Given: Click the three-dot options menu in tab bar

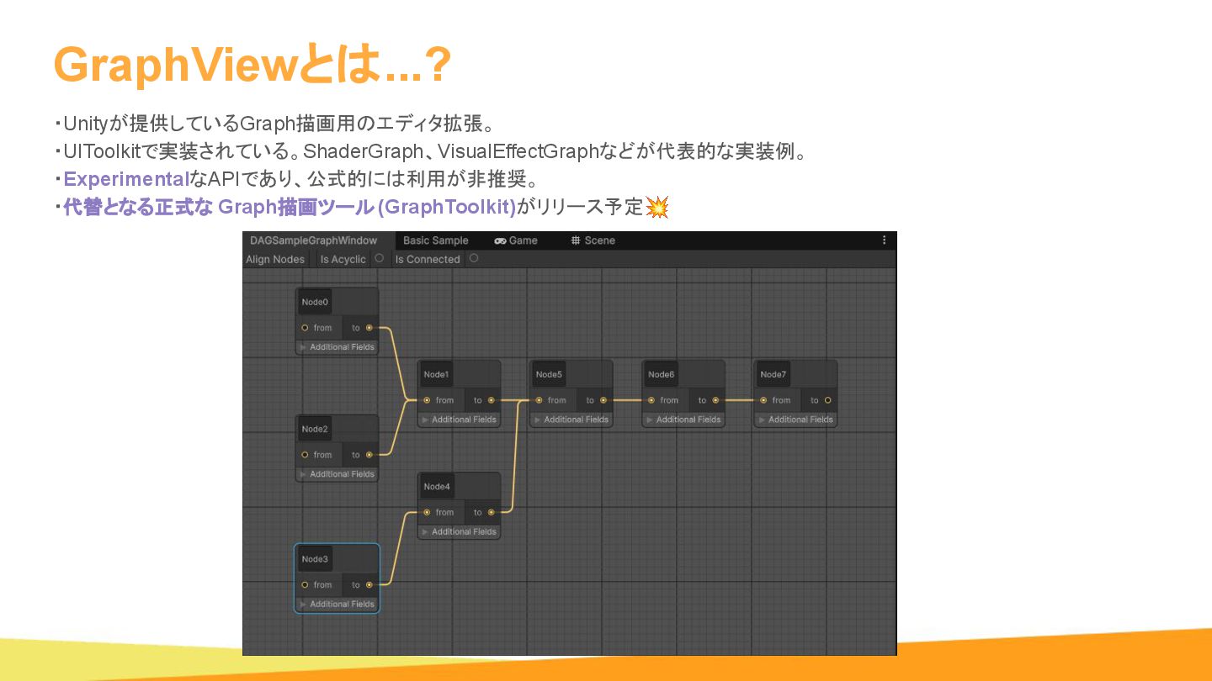Looking at the screenshot, I should click(884, 240).
